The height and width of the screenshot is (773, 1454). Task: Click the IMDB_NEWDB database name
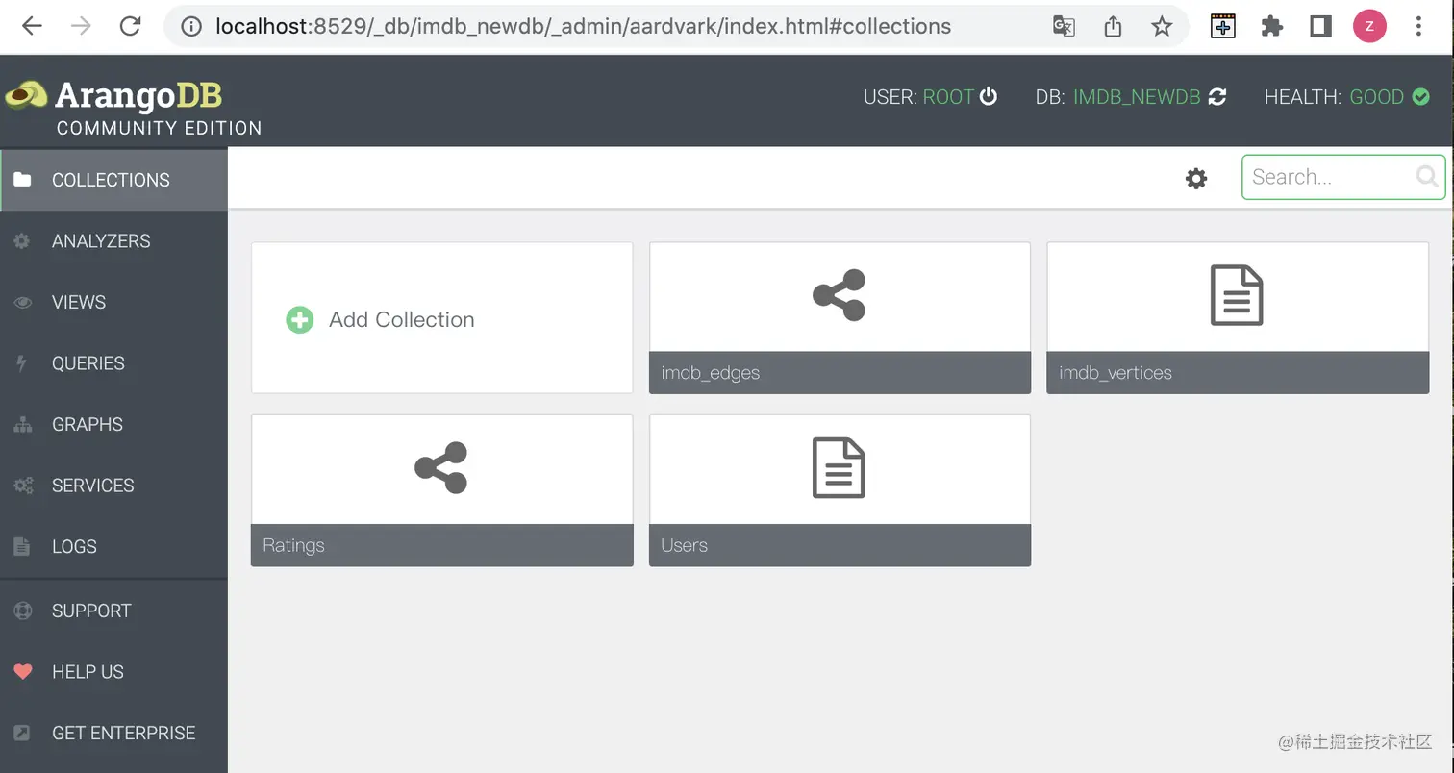click(x=1137, y=97)
